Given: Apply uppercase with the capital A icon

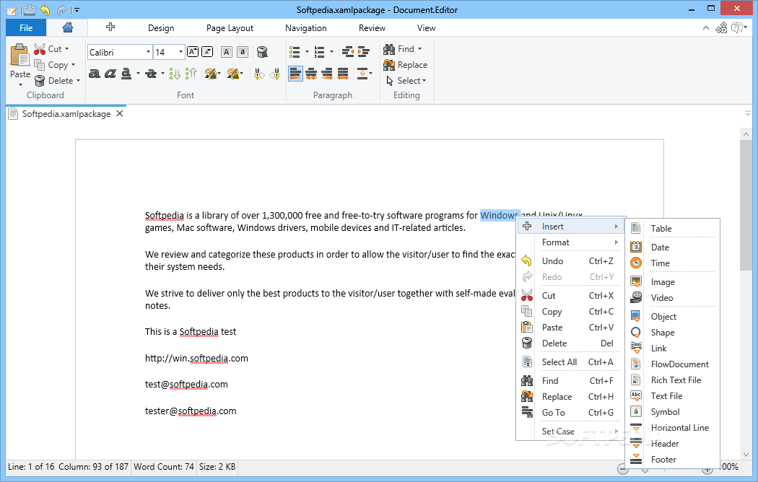Looking at the screenshot, I should pos(226,52).
